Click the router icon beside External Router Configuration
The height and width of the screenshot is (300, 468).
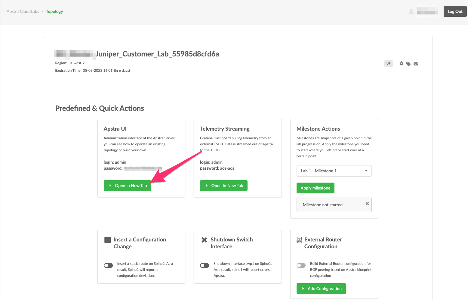[299, 239]
